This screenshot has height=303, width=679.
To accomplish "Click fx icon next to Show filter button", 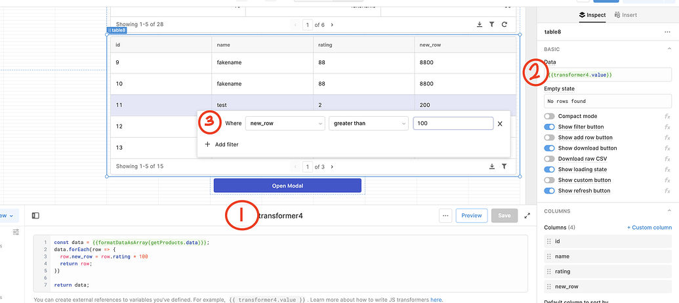I will pos(667,127).
